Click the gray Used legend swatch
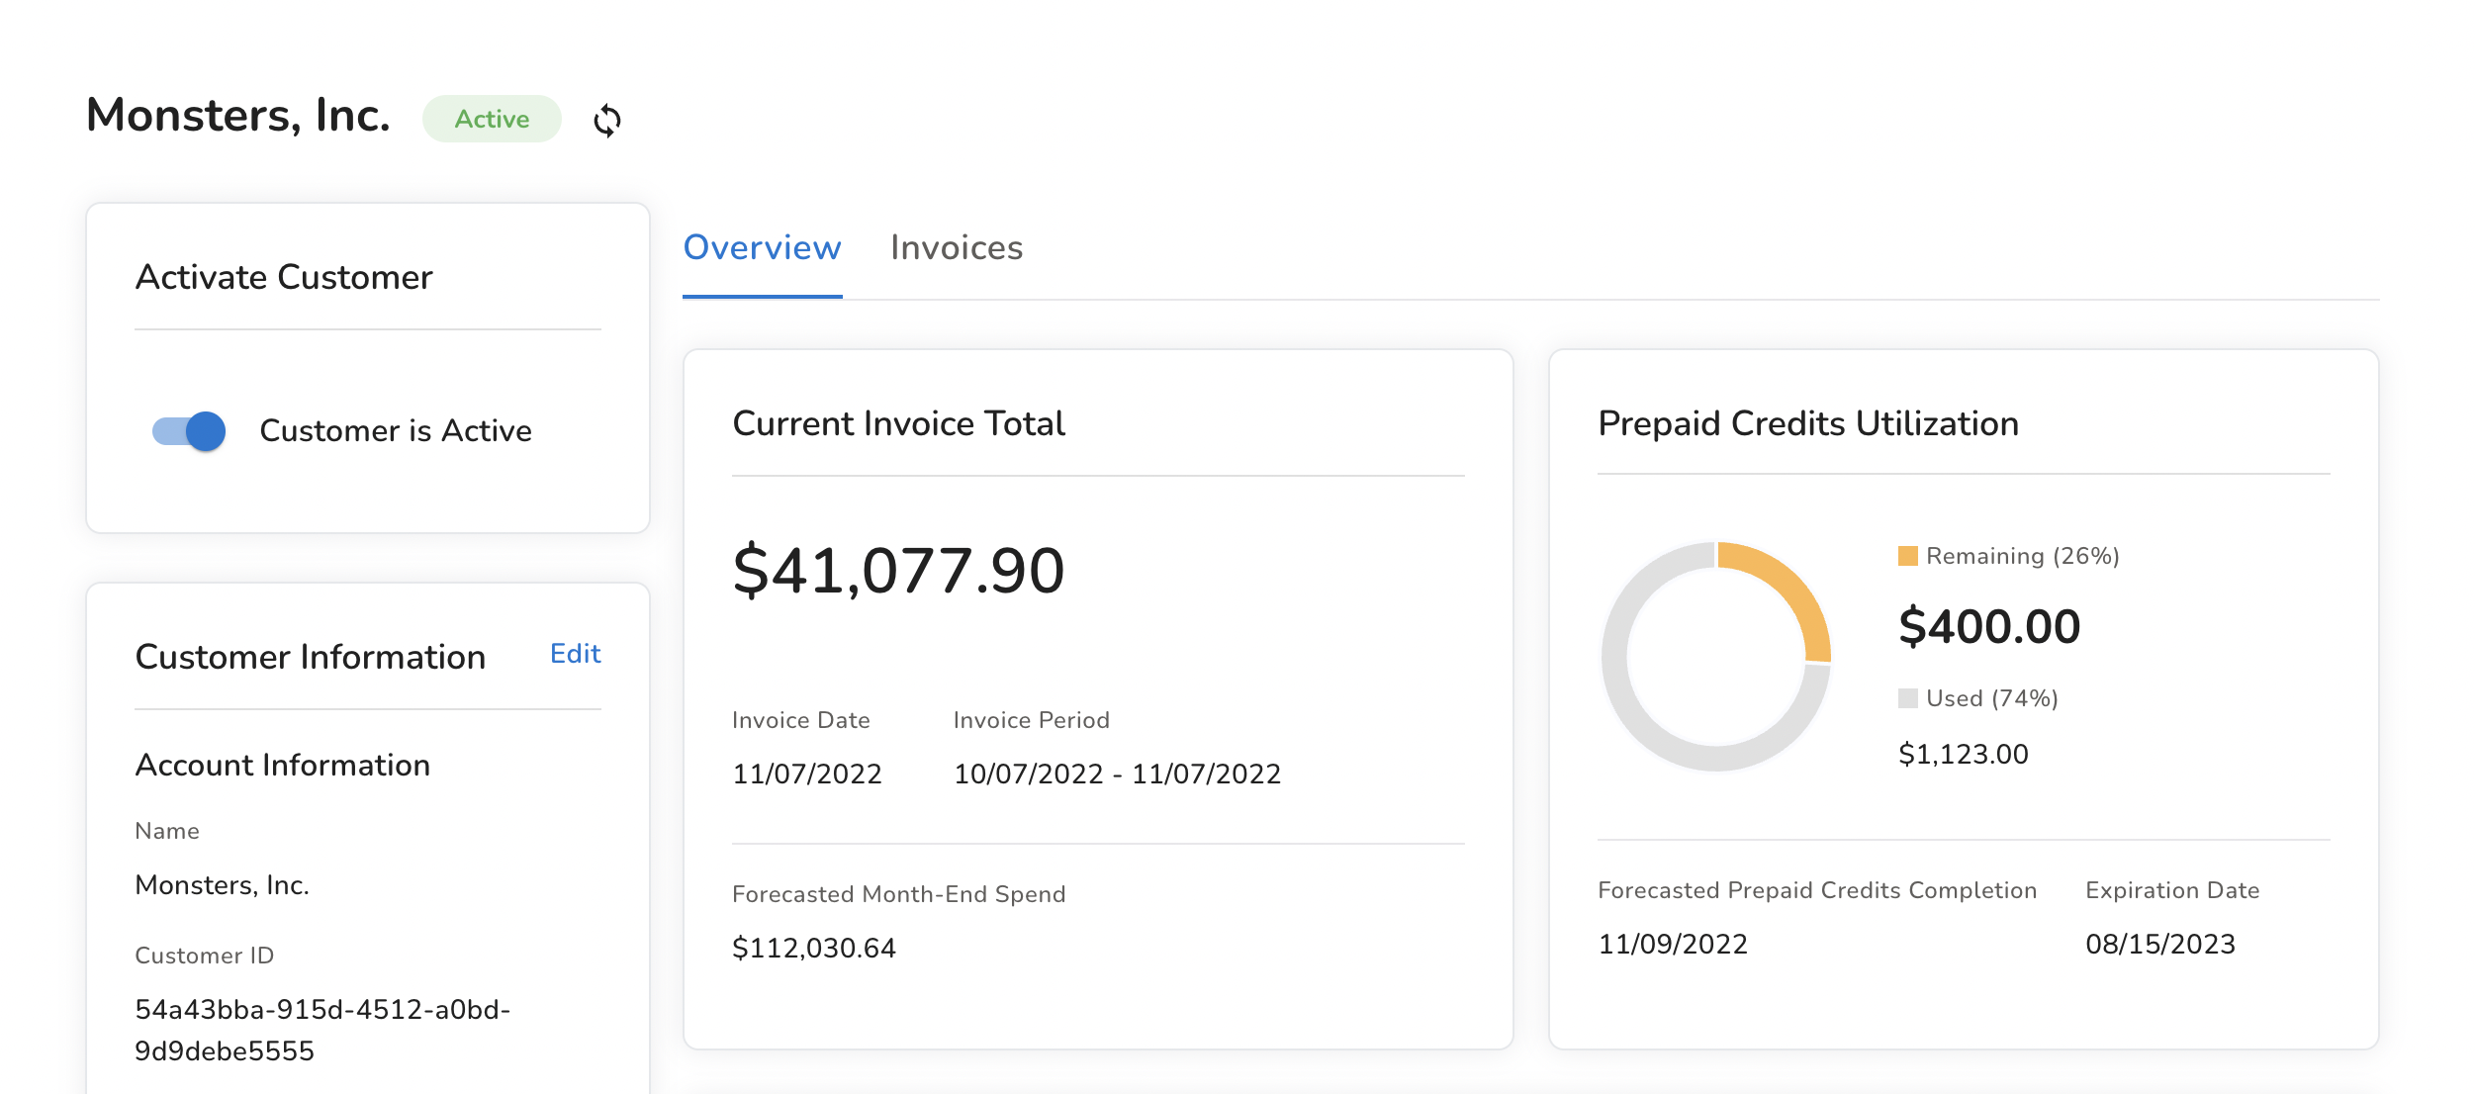Viewport: 2475px width, 1094px height. tap(1907, 698)
